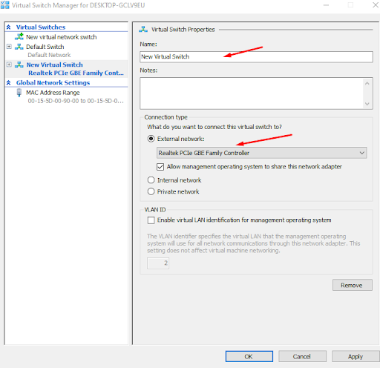Uncheck Allow management operating system to share adapter

click(160, 167)
